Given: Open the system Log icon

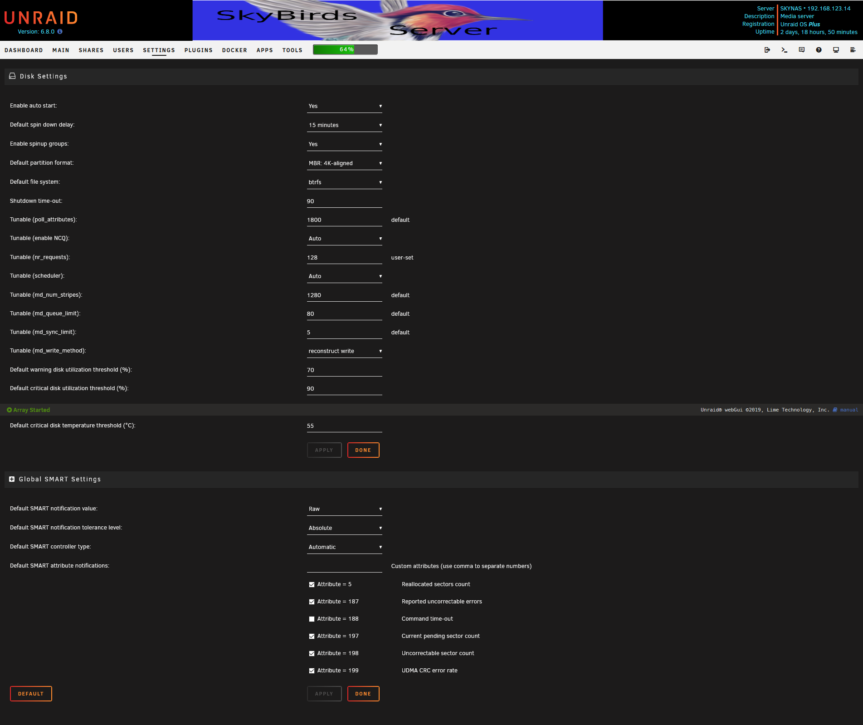Looking at the screenshot, I should 853,50.
